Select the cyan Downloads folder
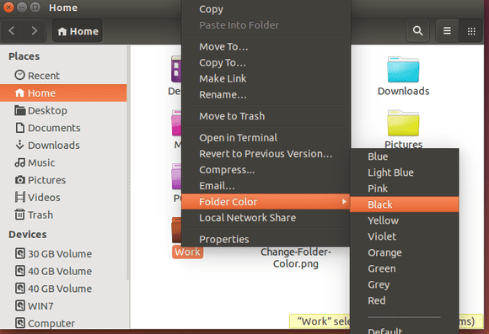The width and height of the screenshot is (489, 334). [x=403, y=70]
